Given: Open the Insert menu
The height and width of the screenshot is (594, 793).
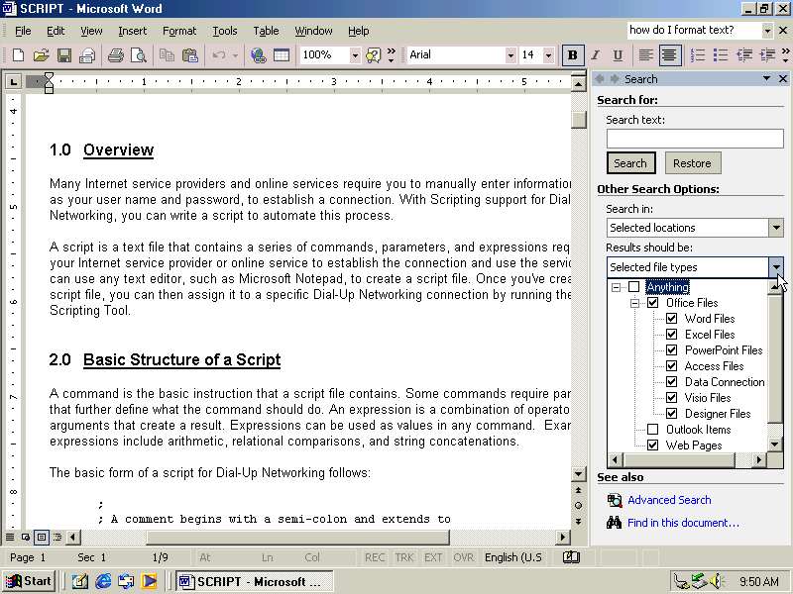Looking at the screenshot, I should pyautogui.click(x=133, y=31).
